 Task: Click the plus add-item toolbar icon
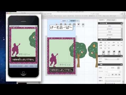click(x=57, y=24)
